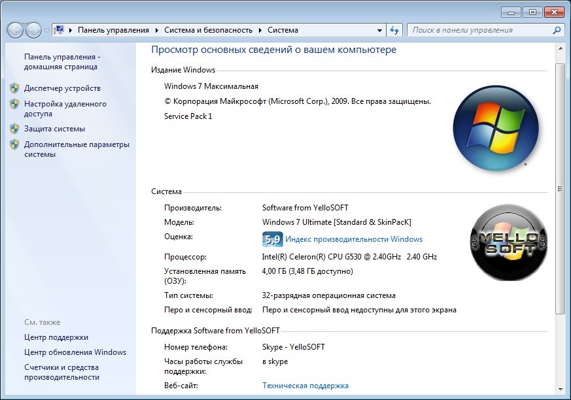Screen dimensions: 571x400
Task: Open Защита системы link
Action: (x=55, y=129)
